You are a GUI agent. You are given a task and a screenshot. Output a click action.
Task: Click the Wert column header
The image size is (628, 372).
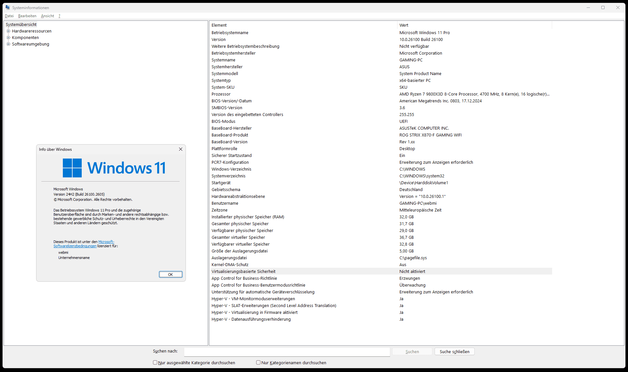pos(474,25)
